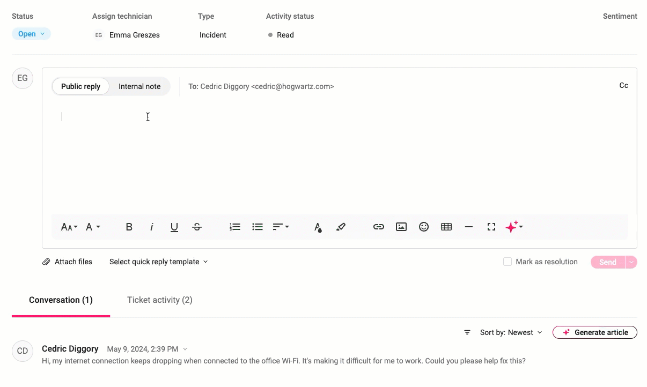Check Mark as resolution box
This screenshot has width=647, height=387.
pos(508,262)
